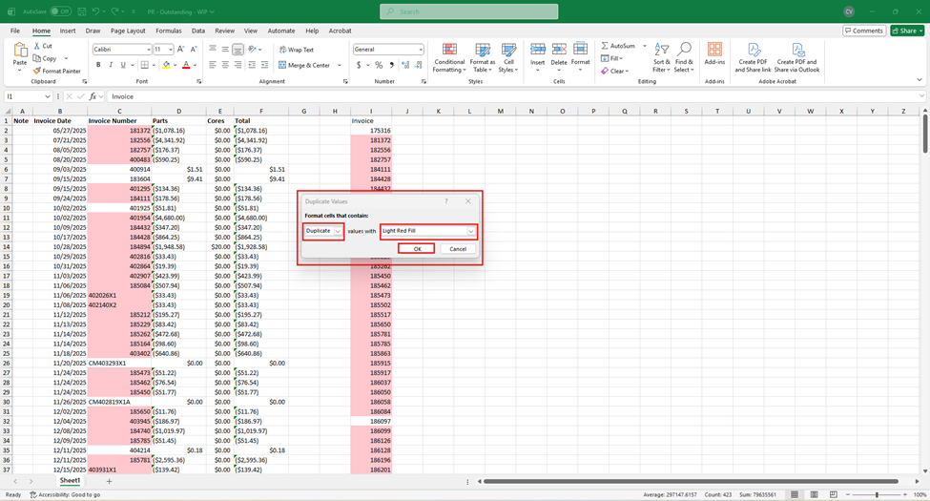
Task: Activate the Format Painter brush
Action: tap(37, 71)
